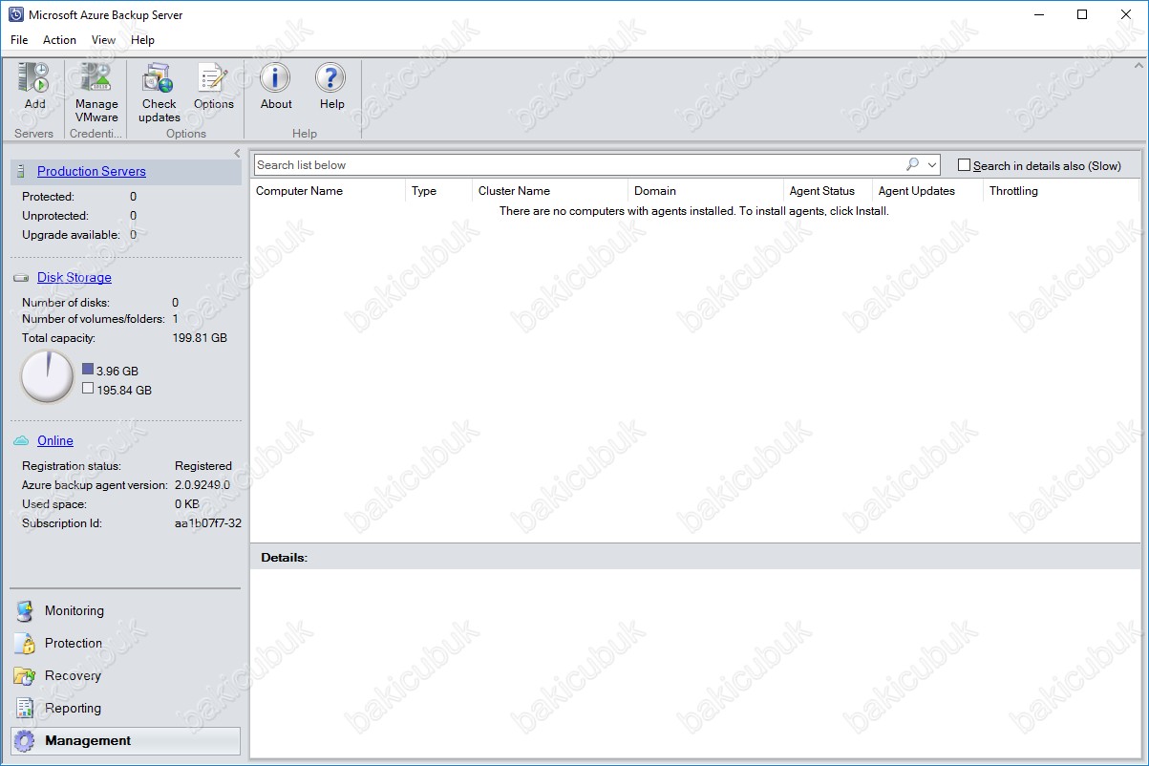The height and width of the screenshot is (766, 1149).
Task: Click the Azure Backup Server title icon
Action: click(16, 15)
